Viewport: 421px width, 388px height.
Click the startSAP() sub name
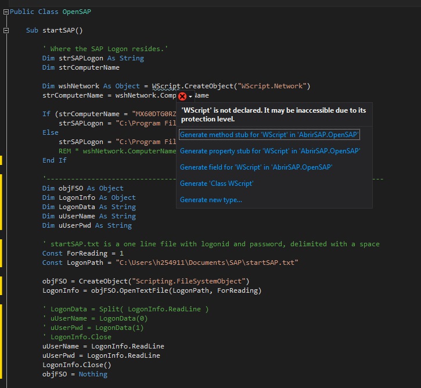[x=63, y=30]
